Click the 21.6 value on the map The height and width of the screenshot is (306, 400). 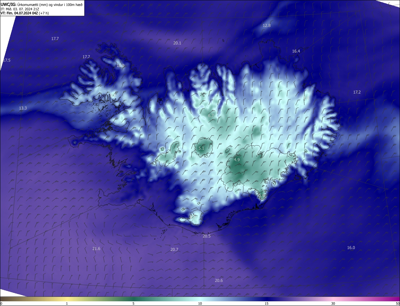click(96, 248)
